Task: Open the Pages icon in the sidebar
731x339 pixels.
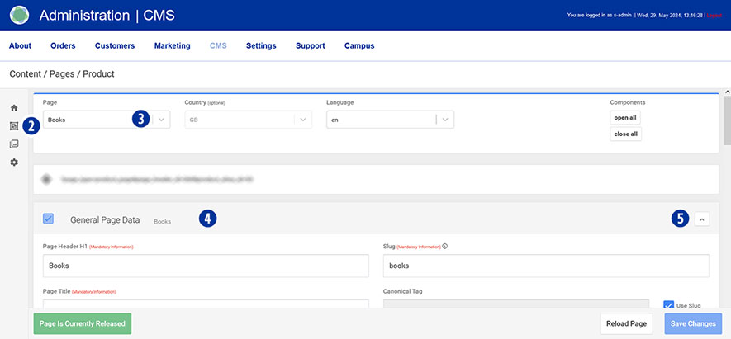Action: pyautogui.click(x=13, y=126)
